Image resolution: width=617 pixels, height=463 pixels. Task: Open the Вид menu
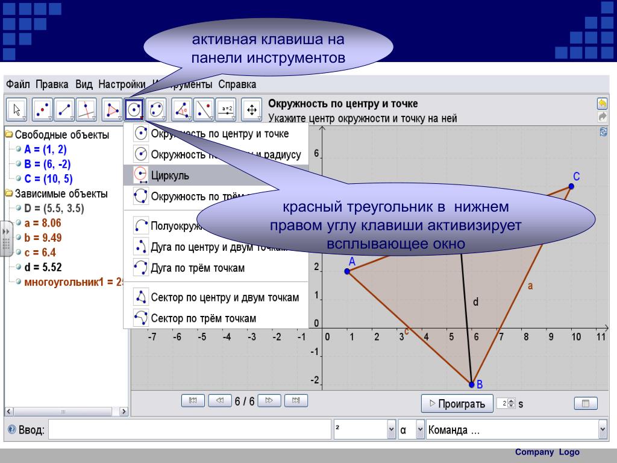pyautogui.click(x=84, y=84)
